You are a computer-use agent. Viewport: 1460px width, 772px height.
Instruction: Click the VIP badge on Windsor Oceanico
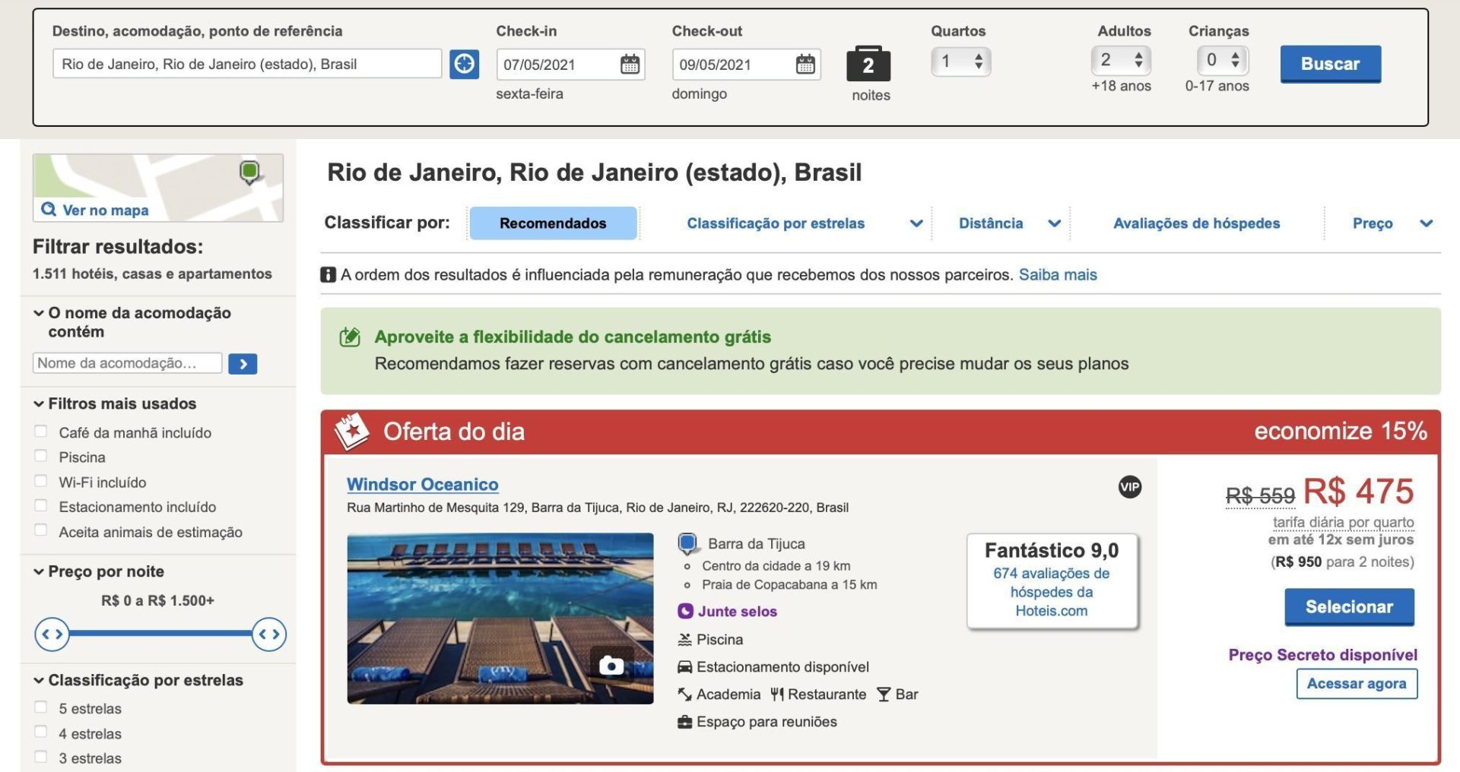coord(1130,487)
